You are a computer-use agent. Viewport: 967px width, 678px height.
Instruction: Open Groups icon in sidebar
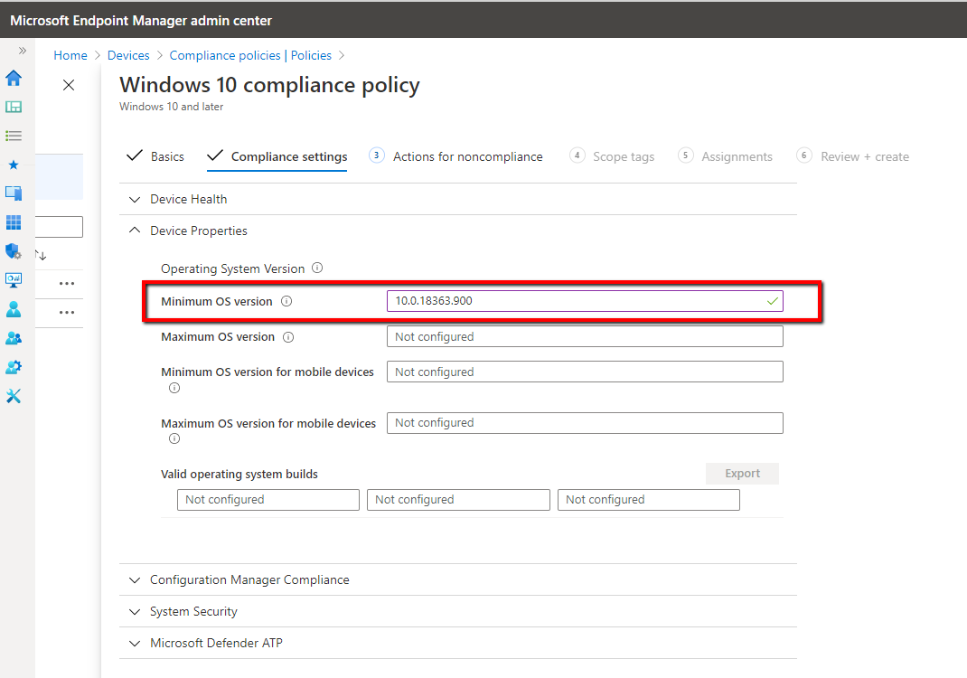14,338
